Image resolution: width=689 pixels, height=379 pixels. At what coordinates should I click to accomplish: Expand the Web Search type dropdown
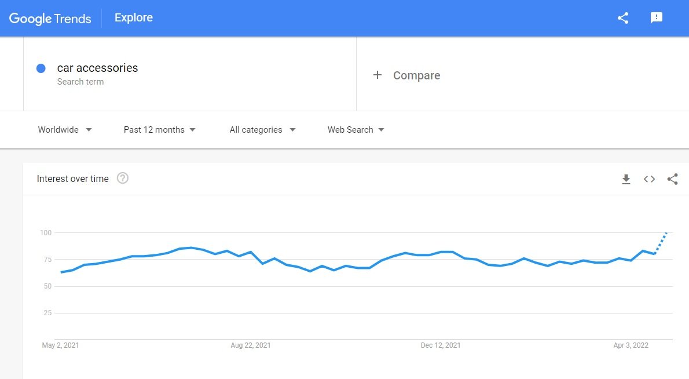pyautogui.click(x=356, y=130)
